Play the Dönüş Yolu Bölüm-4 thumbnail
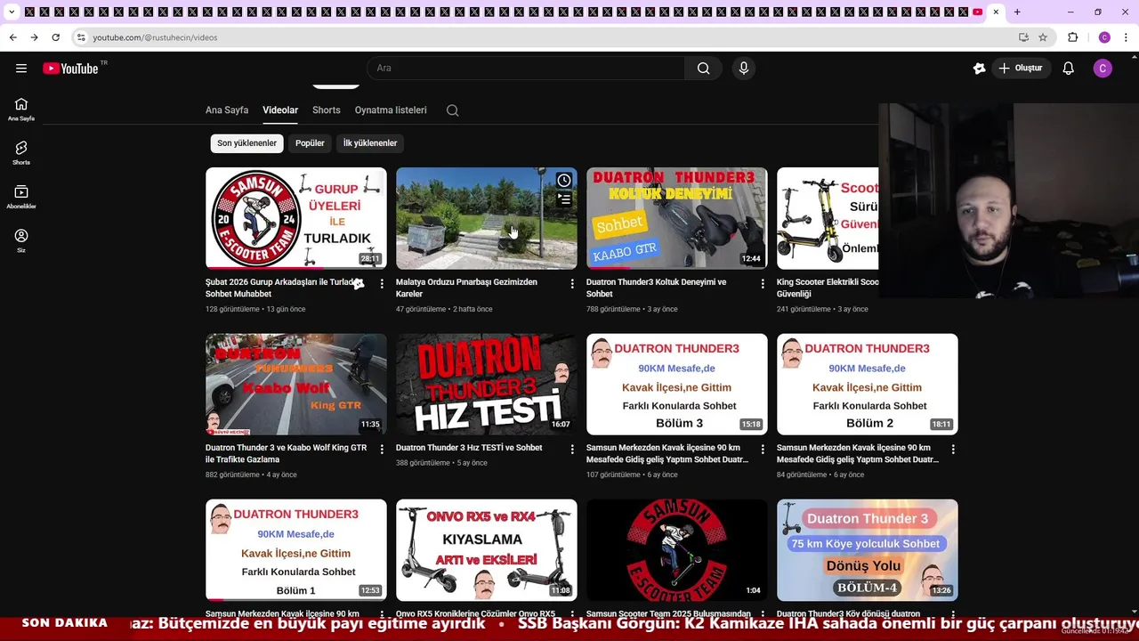Image resolution: width=1139 pixels, height=641 pixels. [x=868, y=549]
